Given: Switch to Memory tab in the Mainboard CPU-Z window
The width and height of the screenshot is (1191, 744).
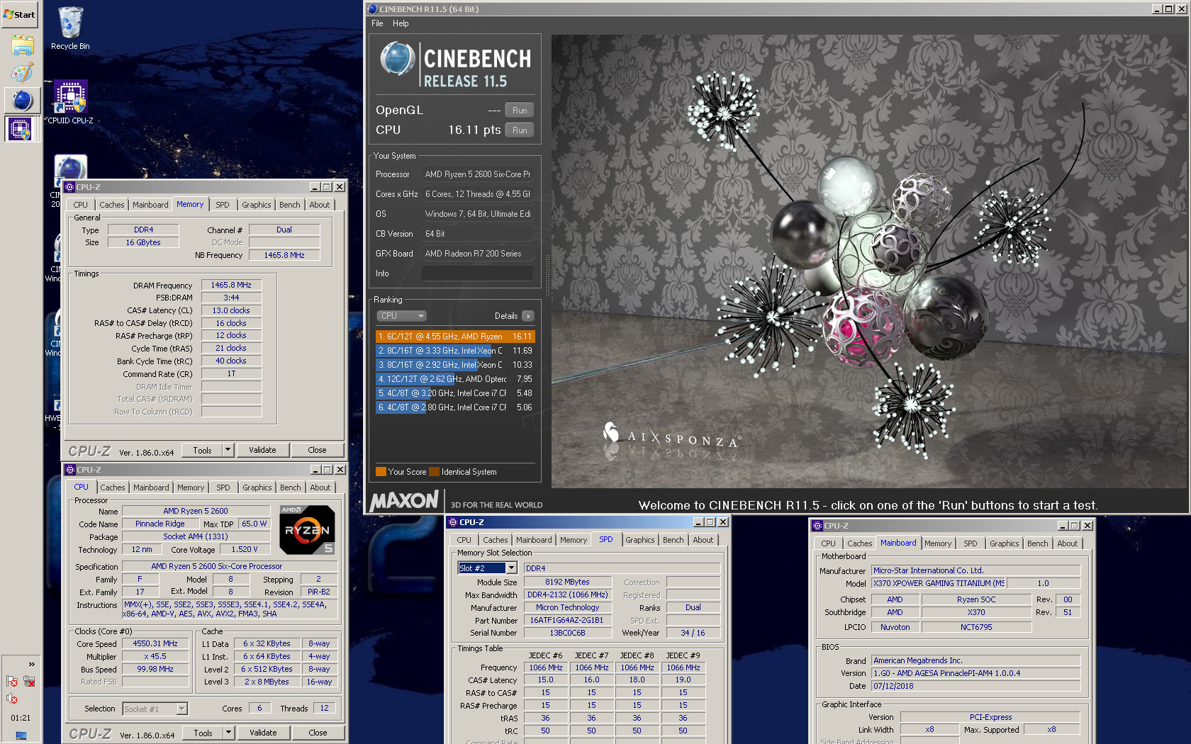Looking at the screenshot, I should [938, 543].
